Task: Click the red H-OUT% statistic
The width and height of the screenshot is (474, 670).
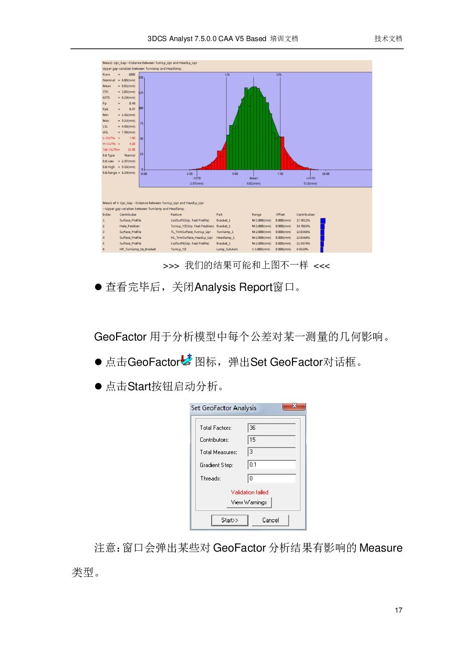Action: pyautogui.click(x=119, y=144)
